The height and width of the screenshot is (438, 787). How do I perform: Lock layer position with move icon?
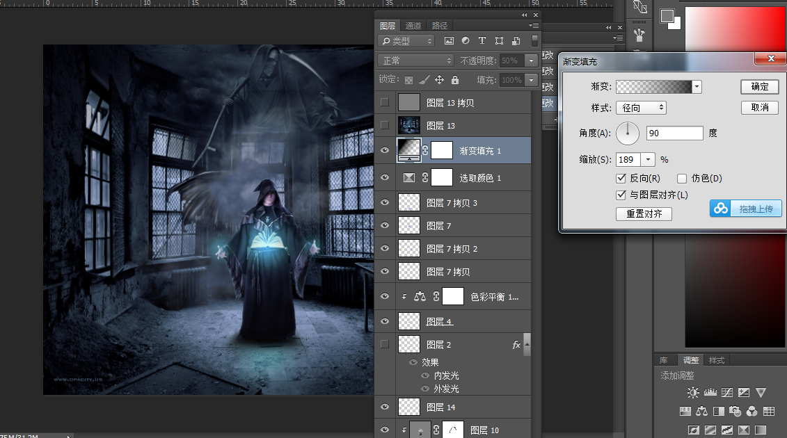pos(439,80)
